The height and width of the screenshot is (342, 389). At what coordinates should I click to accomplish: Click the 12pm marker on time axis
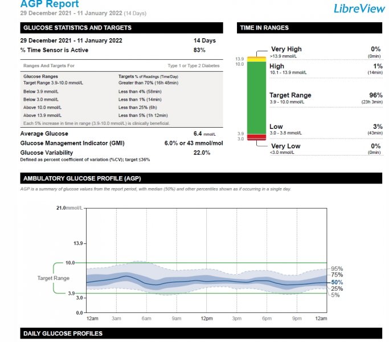click(x=206, y=317)
